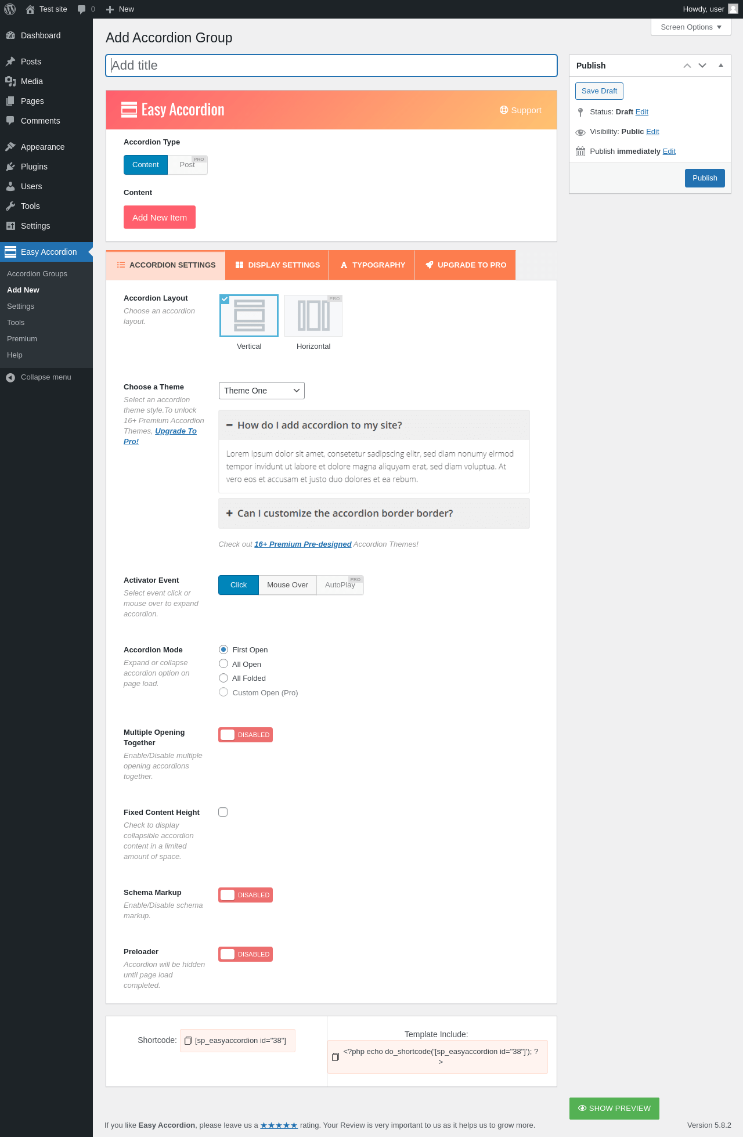Select the Vertical accordion layout thumbnail
Viewport: 743px width, 1137px height.
click(x=249, y=316)
